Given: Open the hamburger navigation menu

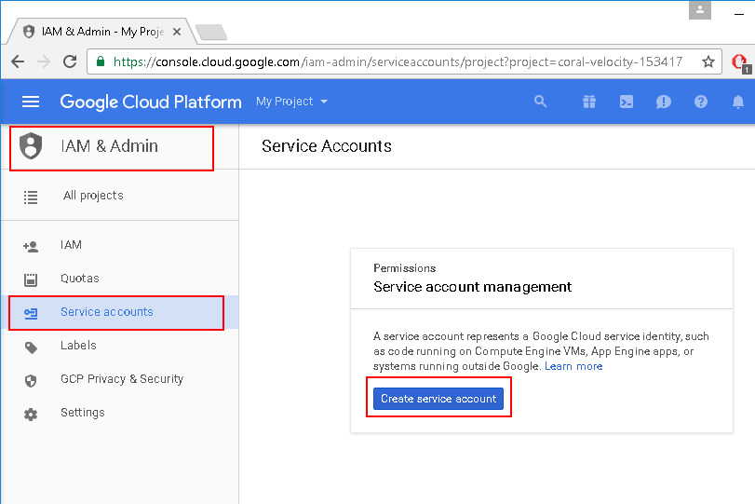Looking at the screenshot, I should point(31,102).
